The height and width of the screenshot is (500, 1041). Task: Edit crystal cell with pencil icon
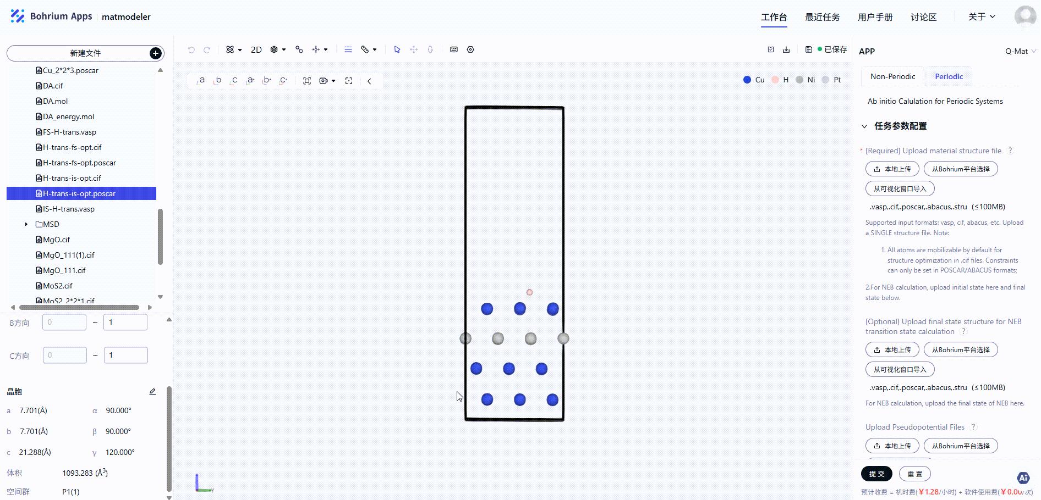coord(152,392)
